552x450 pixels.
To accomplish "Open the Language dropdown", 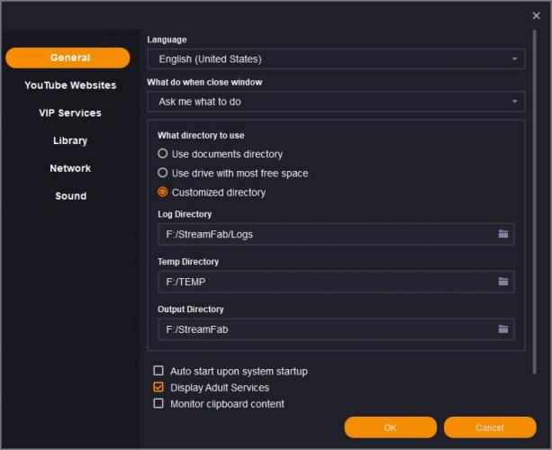I will (x=336, y=59).
